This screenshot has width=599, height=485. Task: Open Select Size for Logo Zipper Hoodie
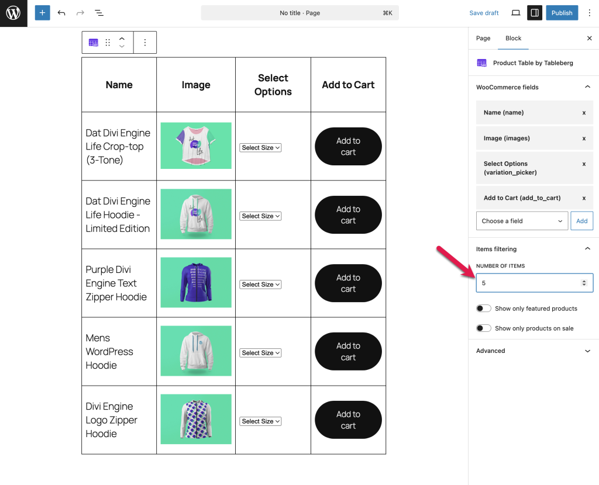[x=260, y=421]
